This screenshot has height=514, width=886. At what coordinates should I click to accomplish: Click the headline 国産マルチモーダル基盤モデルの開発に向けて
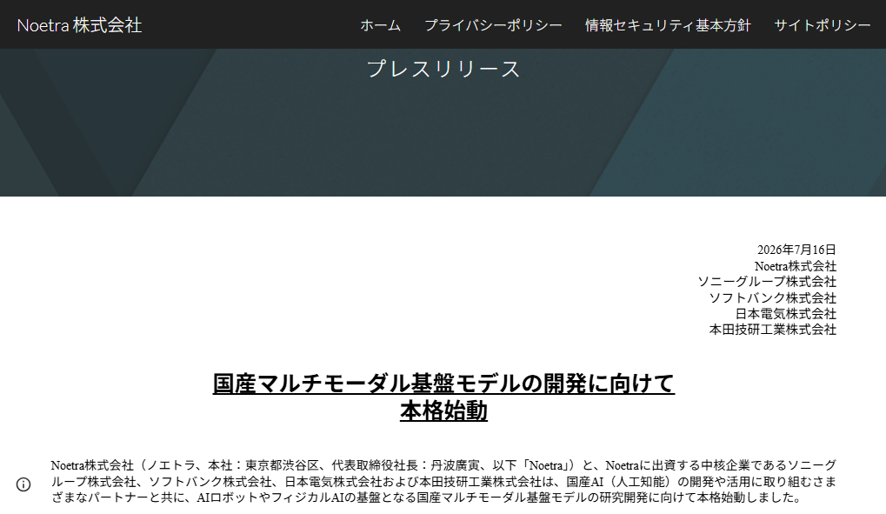pos(443,384)
